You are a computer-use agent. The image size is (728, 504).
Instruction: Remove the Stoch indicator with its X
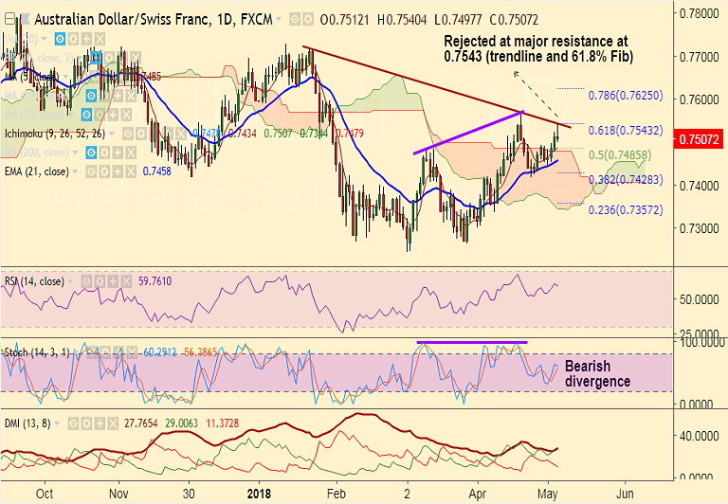[x=132, y=352]
